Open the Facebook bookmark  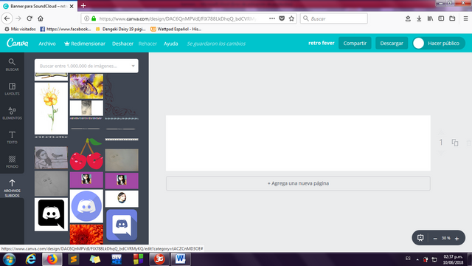tap(66, 29)
